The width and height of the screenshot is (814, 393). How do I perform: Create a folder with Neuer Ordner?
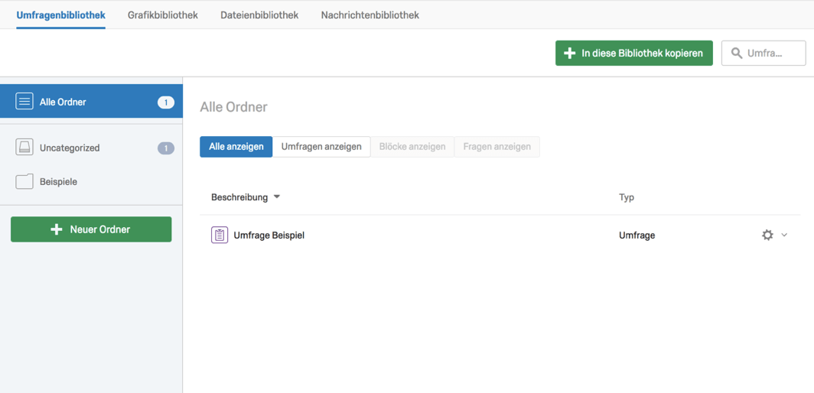[91, 229]
